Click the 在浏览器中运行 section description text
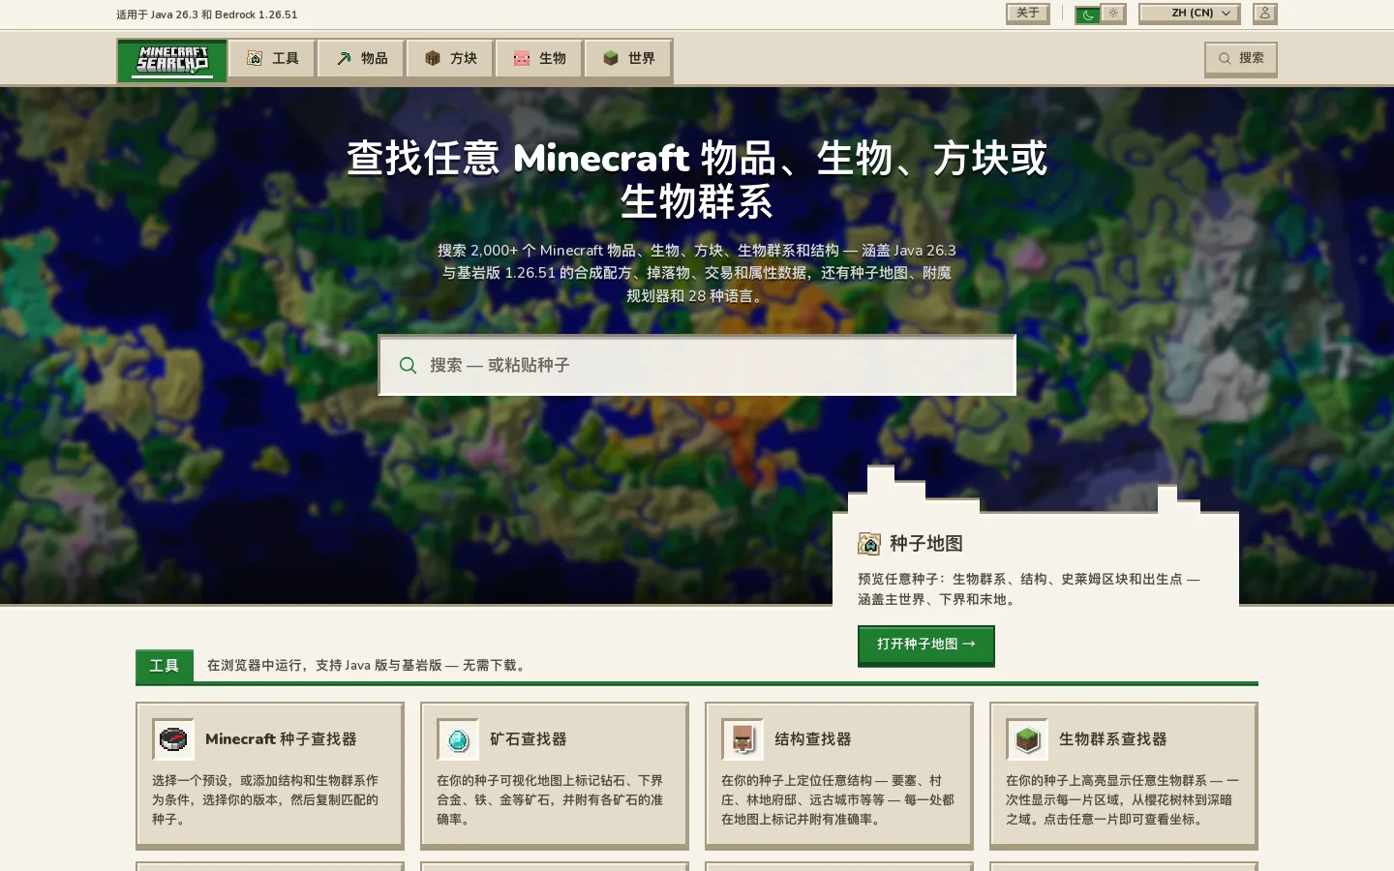 pos(369,666)
